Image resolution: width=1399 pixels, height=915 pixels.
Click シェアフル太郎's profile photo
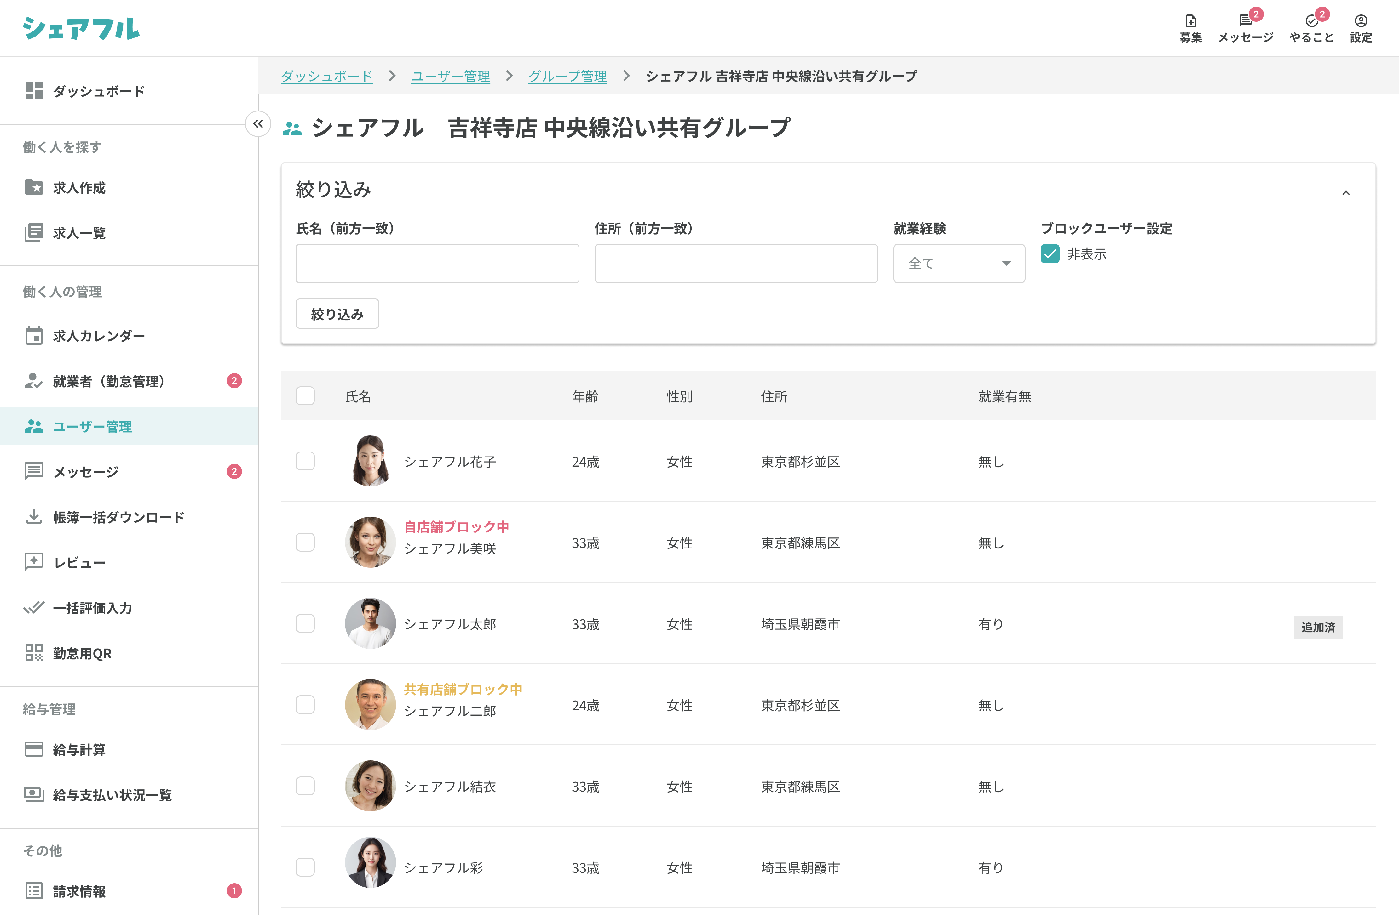[370, 623]
